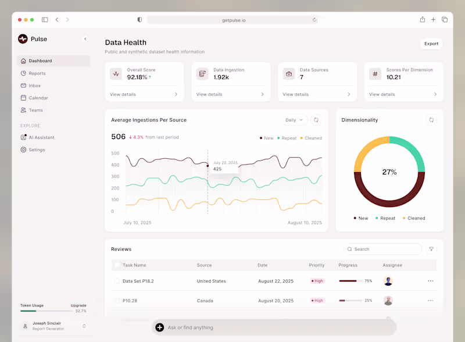Check the P10.28 row checkbox
Screen dimensions: 465x342
pos(117,301)
